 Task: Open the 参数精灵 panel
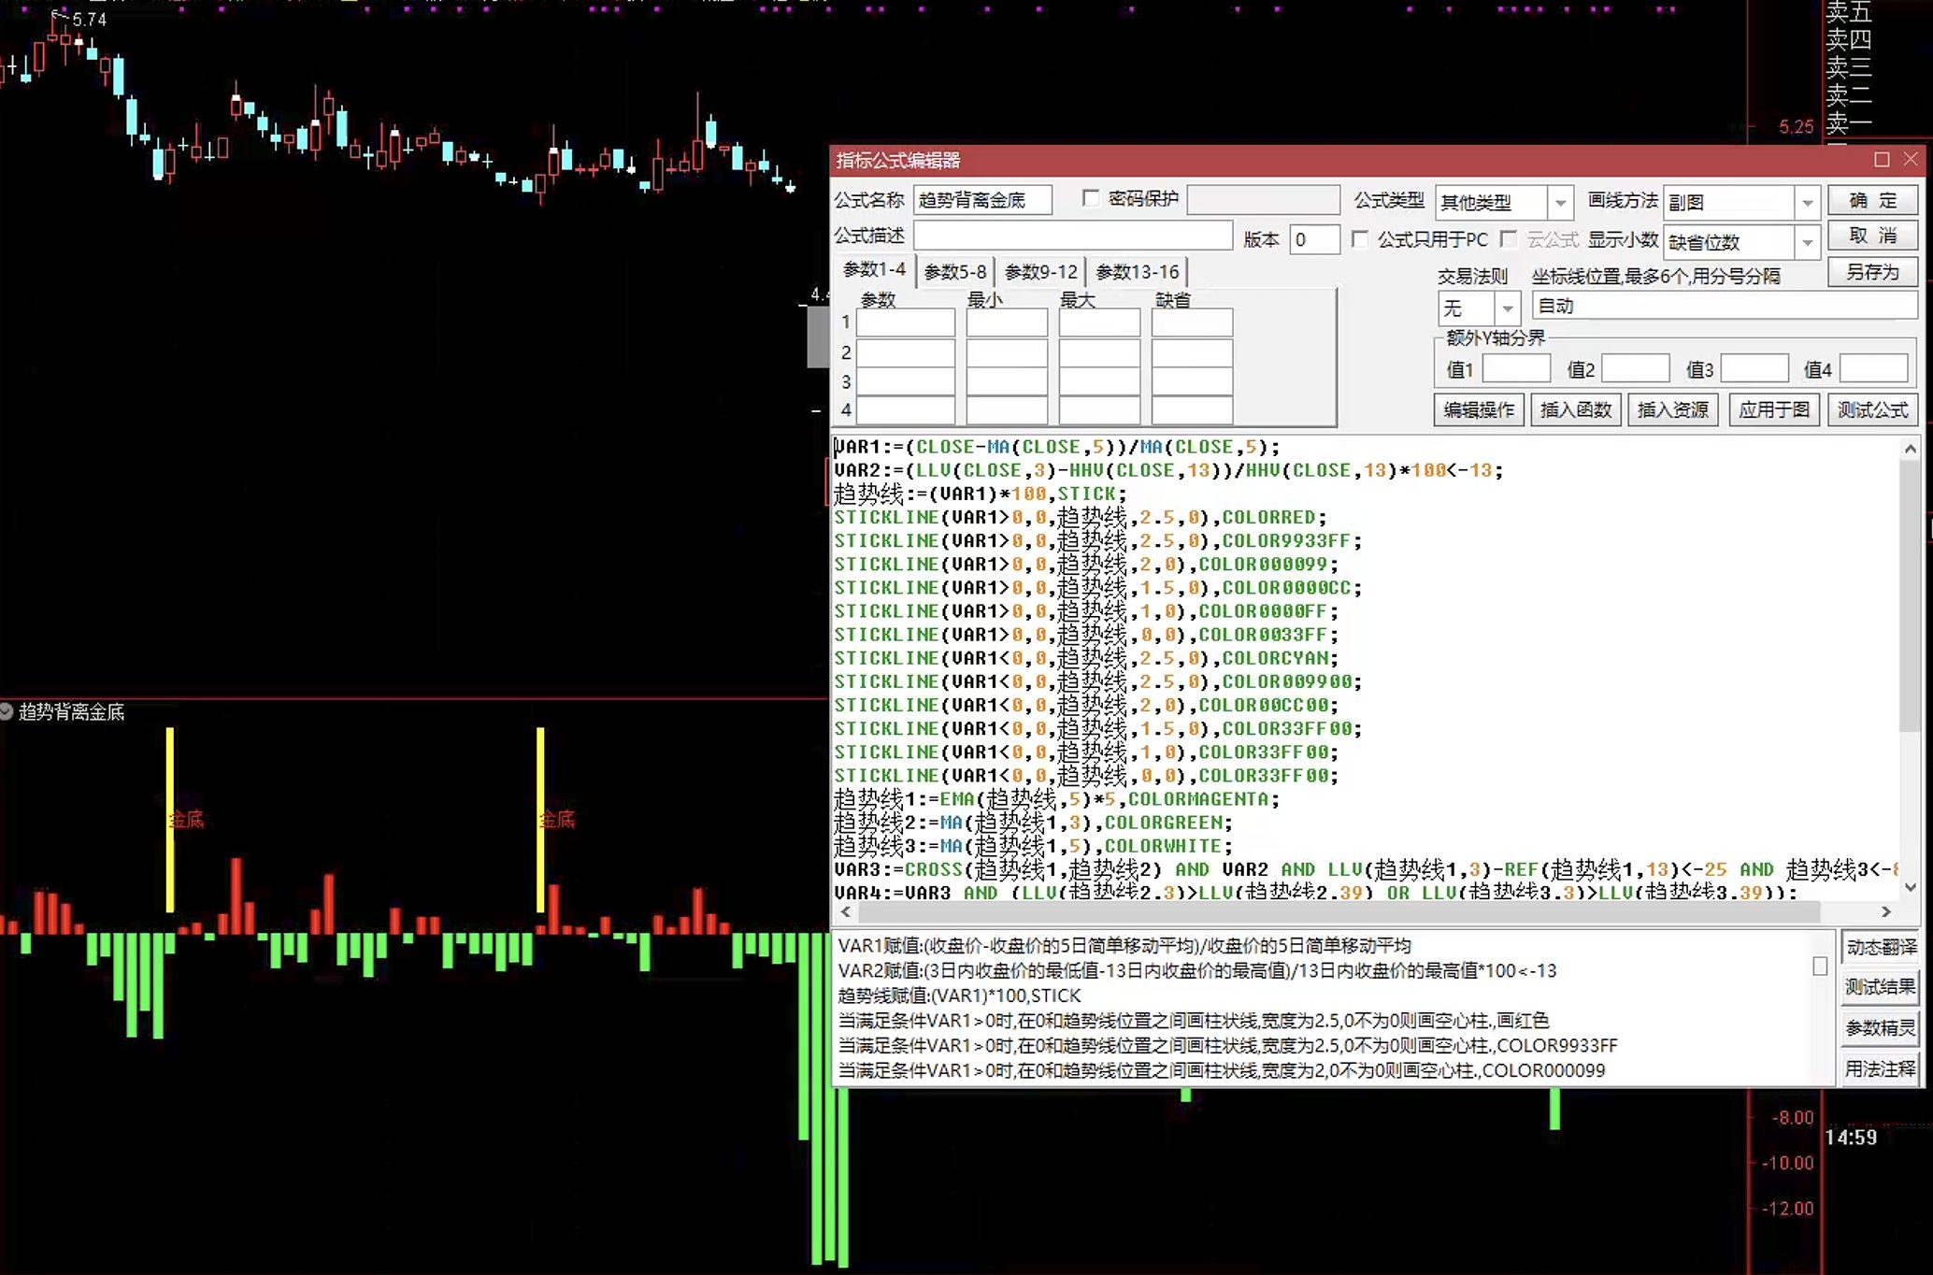coord(1880,1028)
